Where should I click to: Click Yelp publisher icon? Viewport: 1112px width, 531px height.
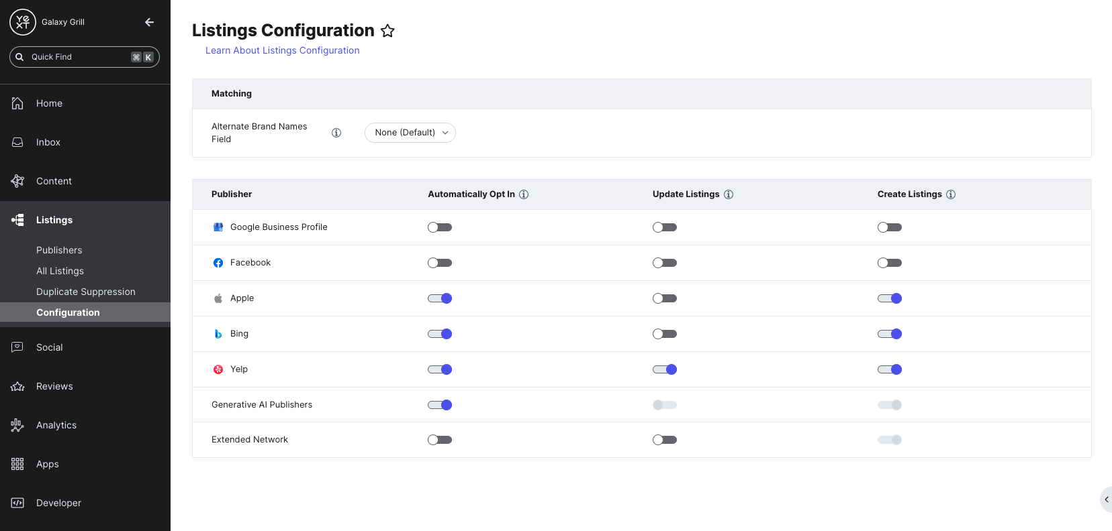[x=218, y=369]
